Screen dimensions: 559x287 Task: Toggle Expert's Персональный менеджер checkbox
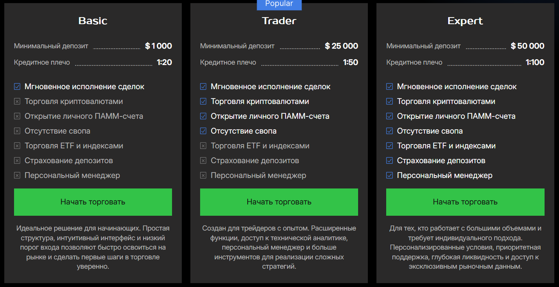click(x=389, y=175)
